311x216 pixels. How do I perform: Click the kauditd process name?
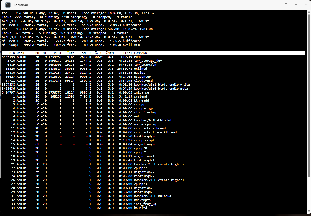(140, 208)
